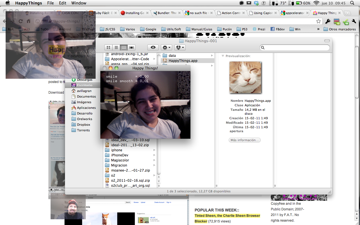Toggle Finder toolbar pill button
This screenshot has width=360, height=225.
327,41
